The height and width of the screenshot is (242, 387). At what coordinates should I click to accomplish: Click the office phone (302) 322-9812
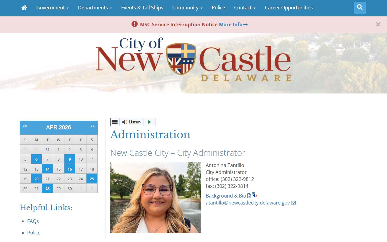[x=237, y=179]
